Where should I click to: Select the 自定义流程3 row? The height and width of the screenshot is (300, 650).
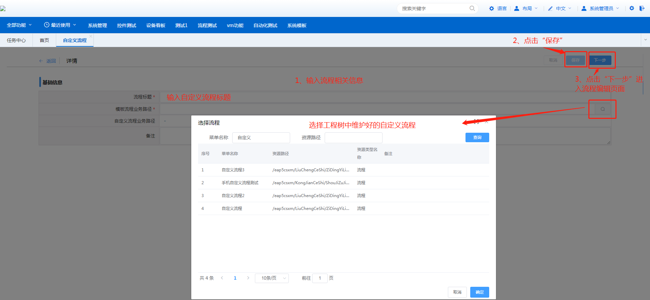click(x=233, y=170)
